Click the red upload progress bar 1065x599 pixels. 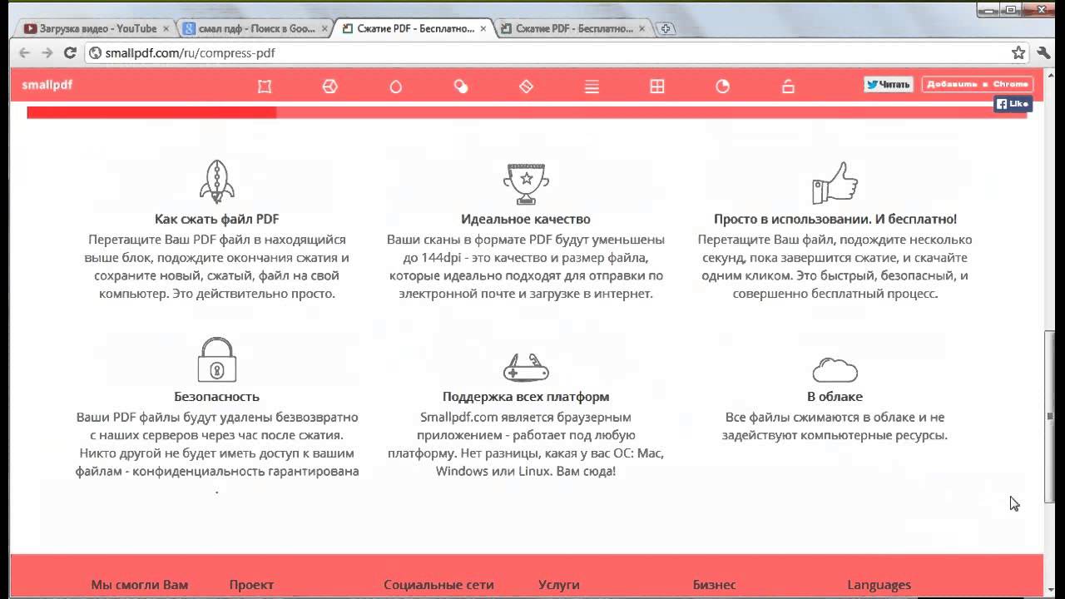click(527, 112)
